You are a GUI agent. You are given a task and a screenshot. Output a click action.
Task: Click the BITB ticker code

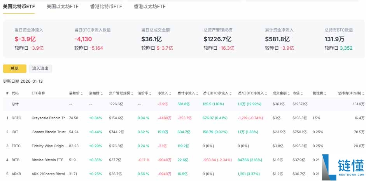(16, 160)
